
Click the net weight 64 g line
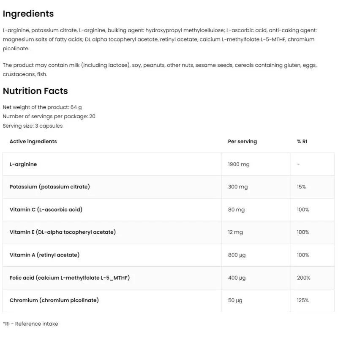[42, 107]
